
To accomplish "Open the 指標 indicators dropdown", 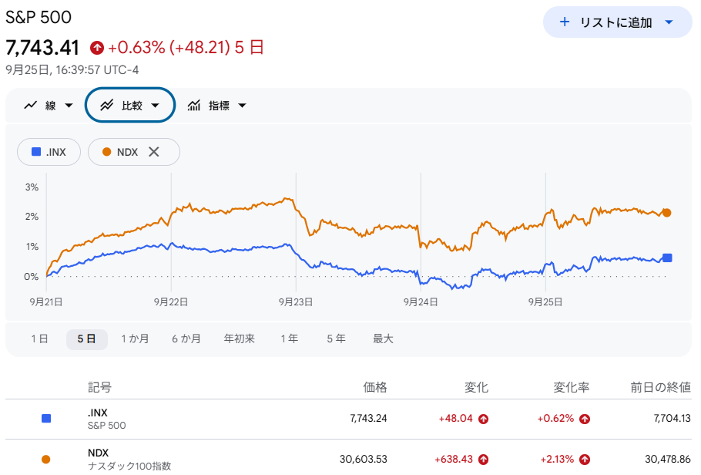I will point(216,106).
